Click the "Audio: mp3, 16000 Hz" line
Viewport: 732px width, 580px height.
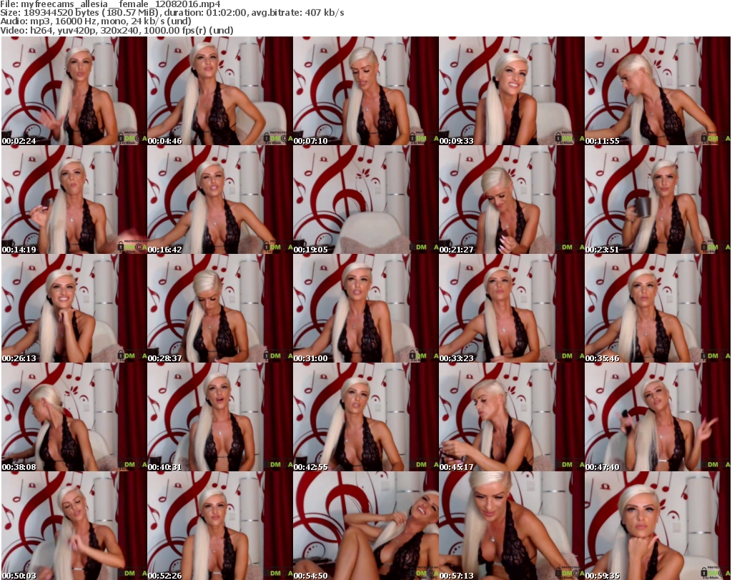96,21
